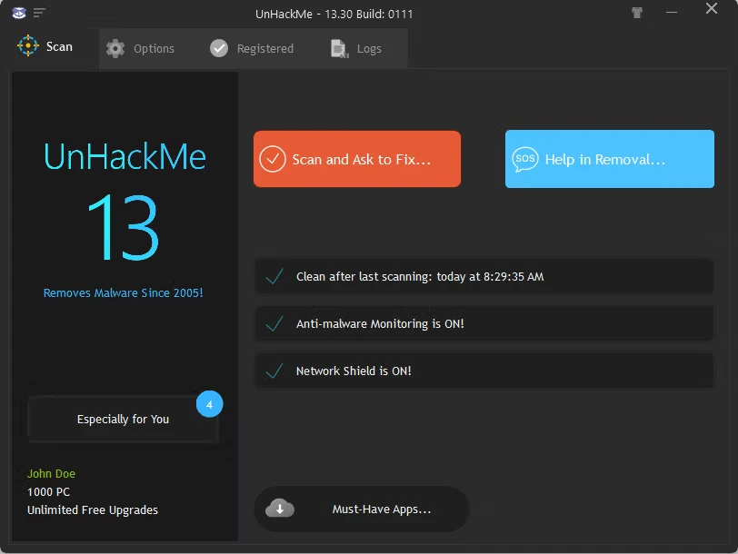The height and width of the screenshot is (554, 738).
Task: Click the UnHackMe app logo icon
Action: point(18,12)
